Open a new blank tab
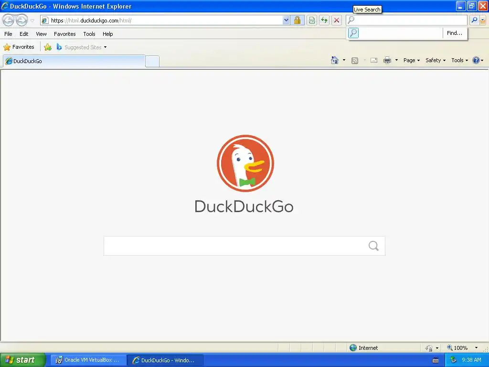The image size is (489, 367). [152, 61]
